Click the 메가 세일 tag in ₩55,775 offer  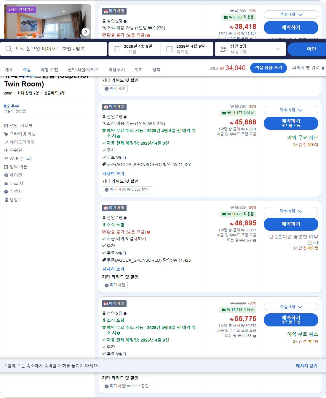pos(114,304)
